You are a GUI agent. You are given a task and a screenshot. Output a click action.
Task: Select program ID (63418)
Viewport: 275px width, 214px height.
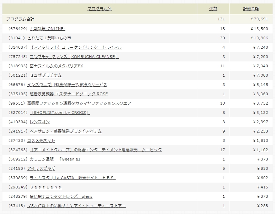pos(17,205)
